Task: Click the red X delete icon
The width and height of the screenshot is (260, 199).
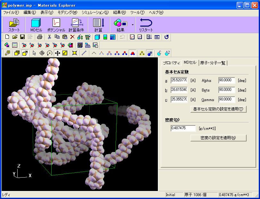Action: (72, 37)
